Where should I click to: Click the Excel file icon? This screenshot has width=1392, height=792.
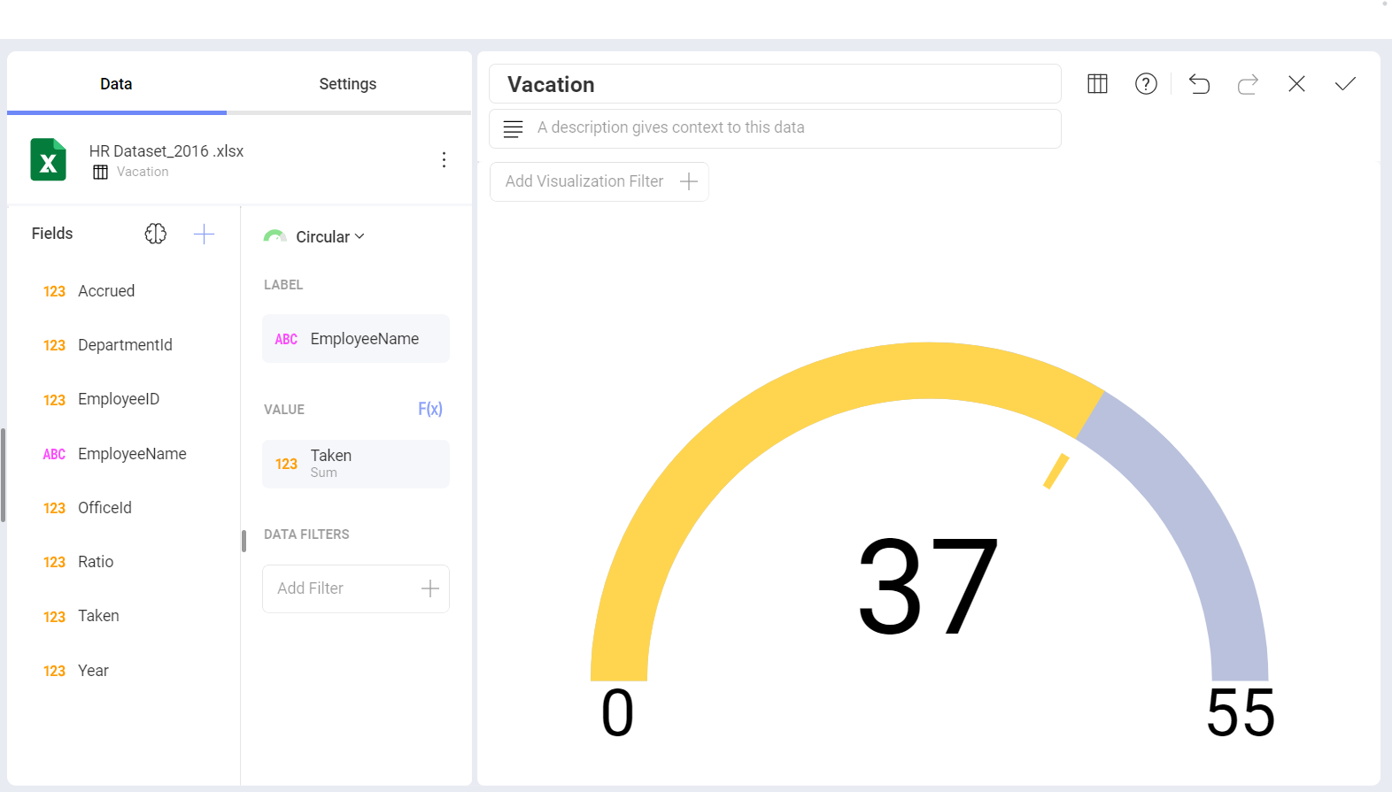pos(48,159)
